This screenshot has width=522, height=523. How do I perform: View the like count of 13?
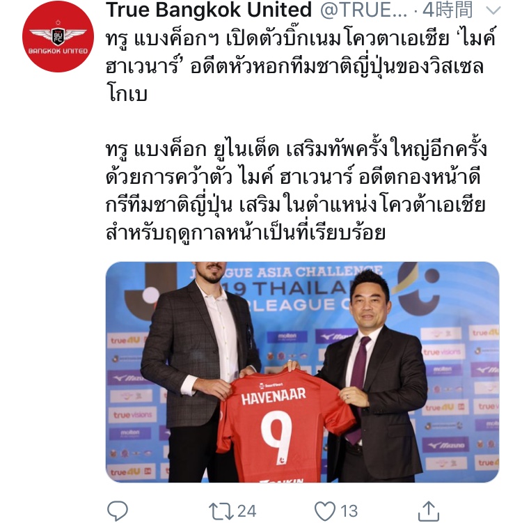coord(349,511)
